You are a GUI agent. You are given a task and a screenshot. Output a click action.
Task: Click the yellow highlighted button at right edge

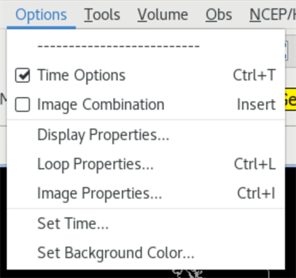tap(290, 99)
